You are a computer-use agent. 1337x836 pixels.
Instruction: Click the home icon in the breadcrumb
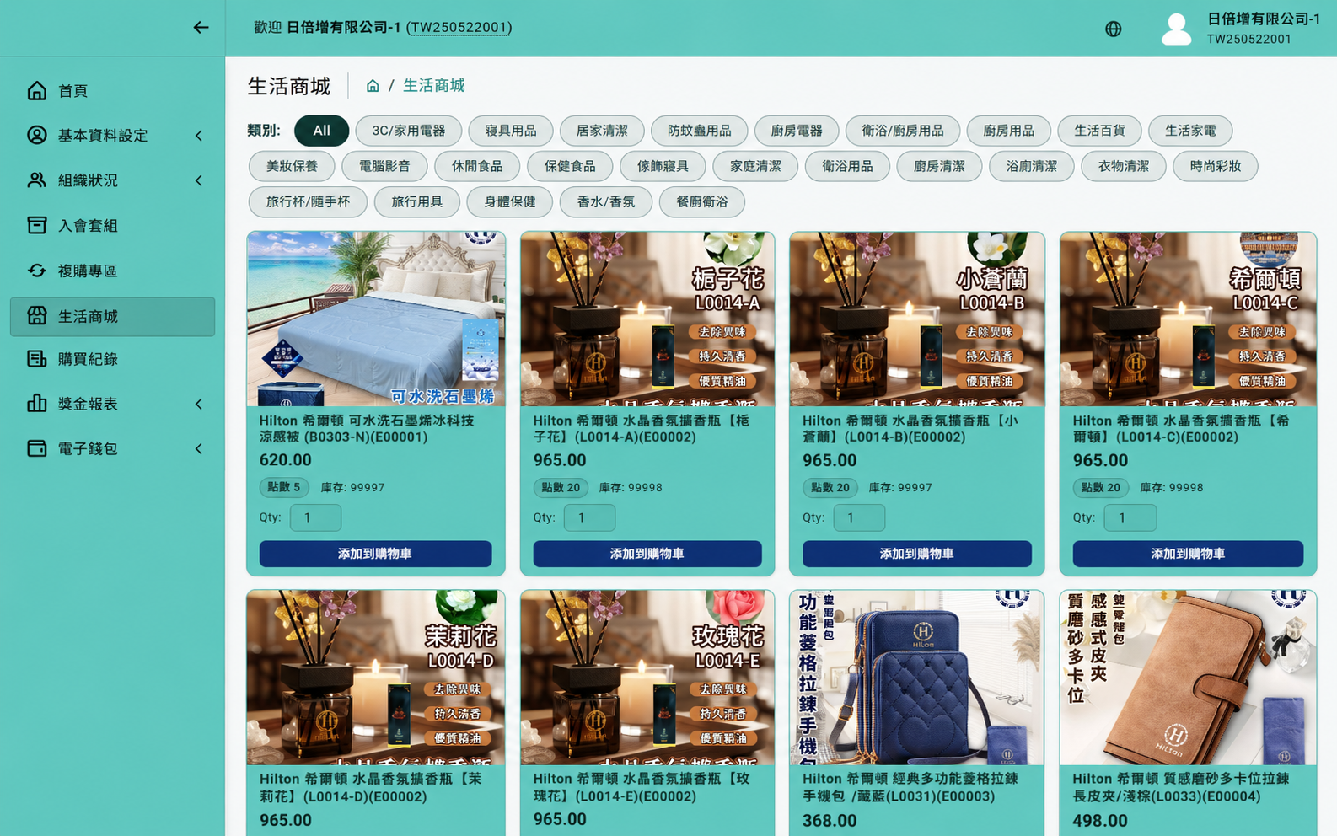(x=373, y=86)
